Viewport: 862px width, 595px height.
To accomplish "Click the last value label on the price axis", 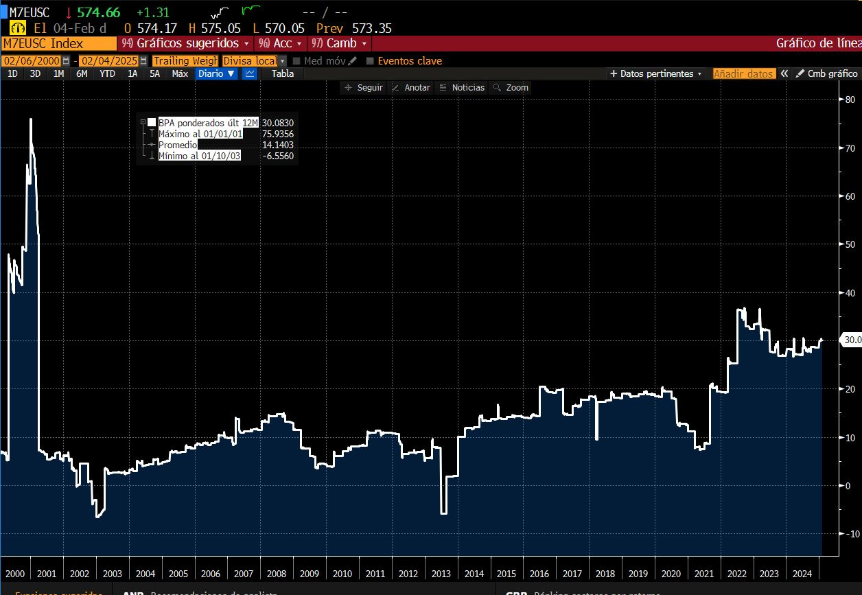I will pyautogui.click(x=852, y=340).
